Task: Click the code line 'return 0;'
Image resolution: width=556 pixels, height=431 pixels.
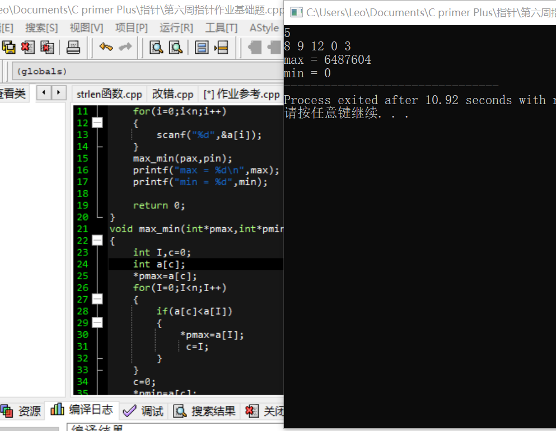Action: pyautogui.click(x=159, y=205)
